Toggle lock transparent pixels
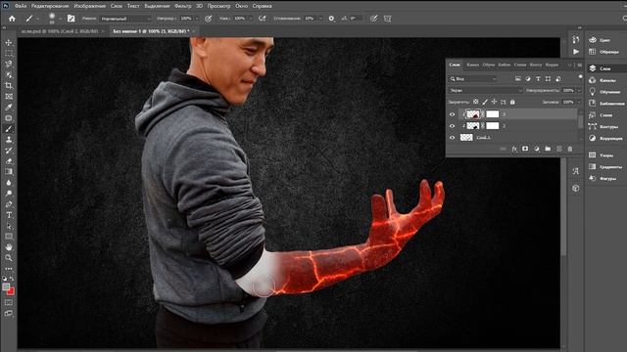Image resolution: width=627 pixels, height=352 pixels. [x=475, y=102]
